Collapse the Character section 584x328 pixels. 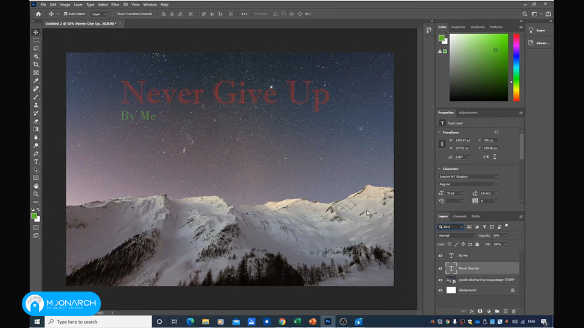pyautogui.click(x=439, y=169)
